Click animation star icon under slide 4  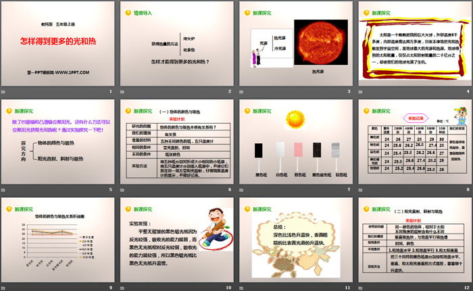click(360, 92)
